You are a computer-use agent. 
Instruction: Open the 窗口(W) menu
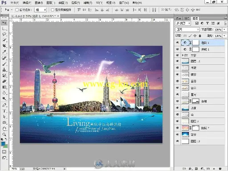[x=124, y=3]
